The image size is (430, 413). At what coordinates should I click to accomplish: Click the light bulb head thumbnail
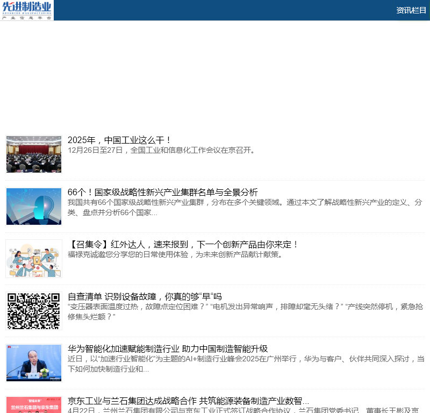coord(34,206)
